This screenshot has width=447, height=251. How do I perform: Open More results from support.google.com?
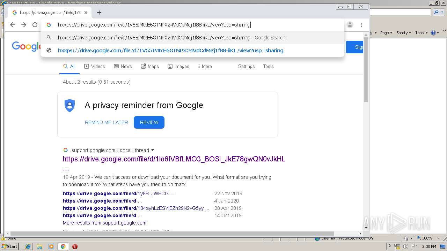click(104, 223)
